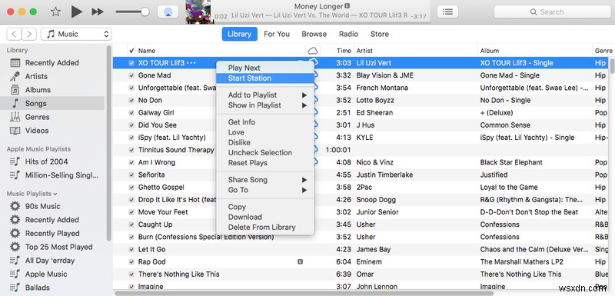
Task: Switch to the Browse tab
Action: [x=314, y=34]
